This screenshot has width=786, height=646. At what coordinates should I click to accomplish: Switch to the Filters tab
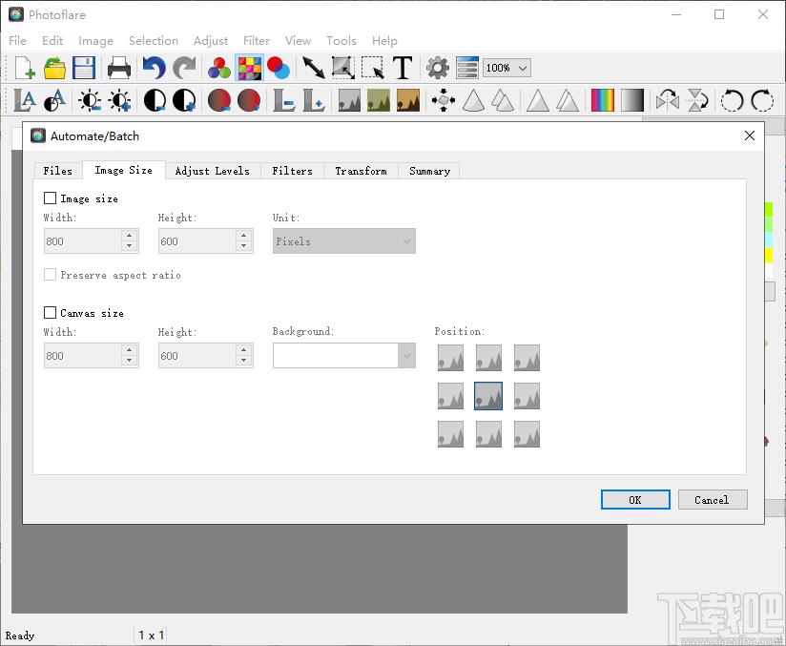click(292, 171)
